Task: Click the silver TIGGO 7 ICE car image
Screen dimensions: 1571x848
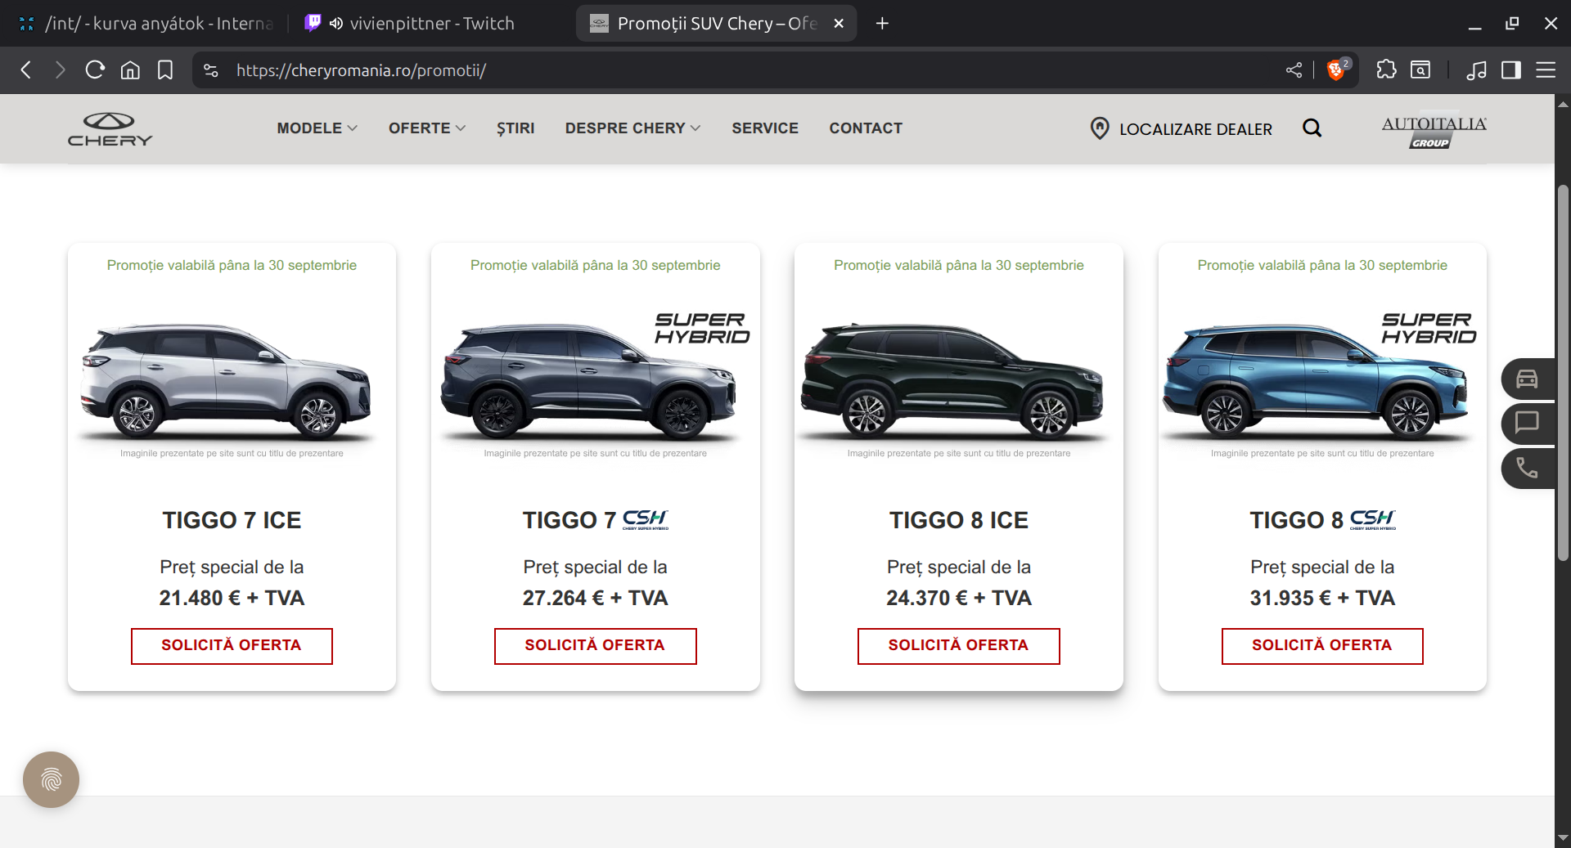Action: tap(226, 381)
